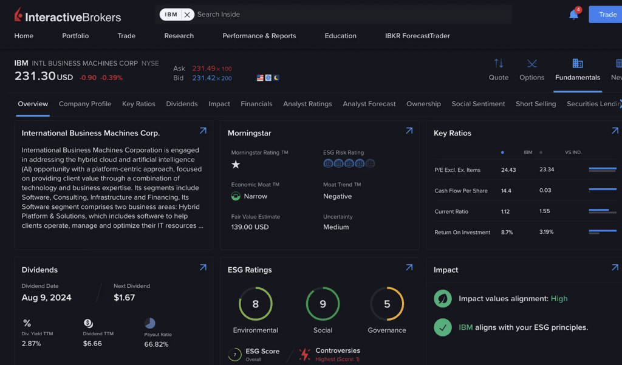Click the Morningstar rating star
Screen dimensions: 622x365
tap(236, 164)
